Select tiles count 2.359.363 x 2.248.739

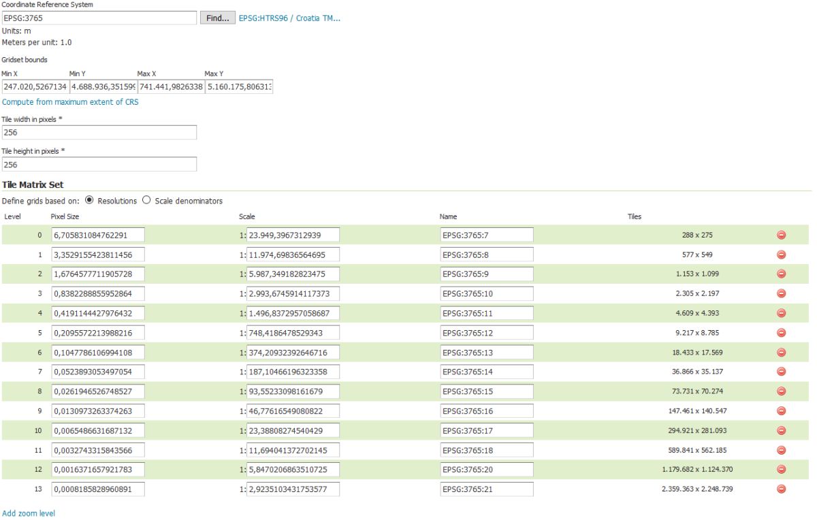coord(697,489)
